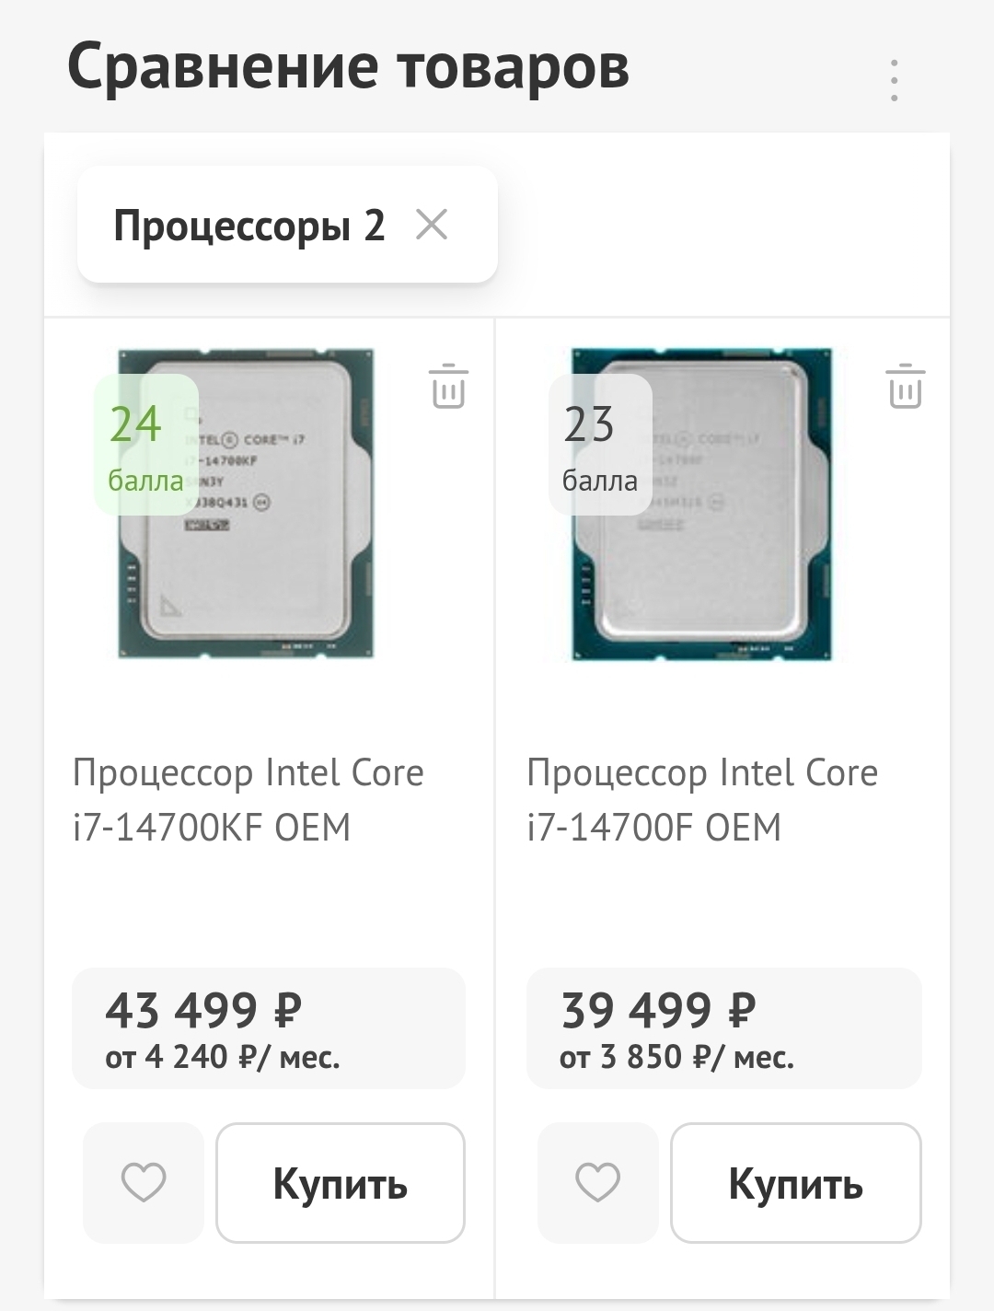Delete i7-14700KF from comparison with trash icon
Image resolution: width=994 pixels, height=1311 pixels.
coord(448,386)
